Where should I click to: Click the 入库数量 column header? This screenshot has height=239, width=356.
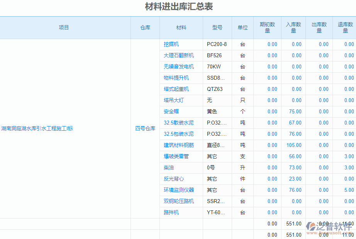point(293,27)
